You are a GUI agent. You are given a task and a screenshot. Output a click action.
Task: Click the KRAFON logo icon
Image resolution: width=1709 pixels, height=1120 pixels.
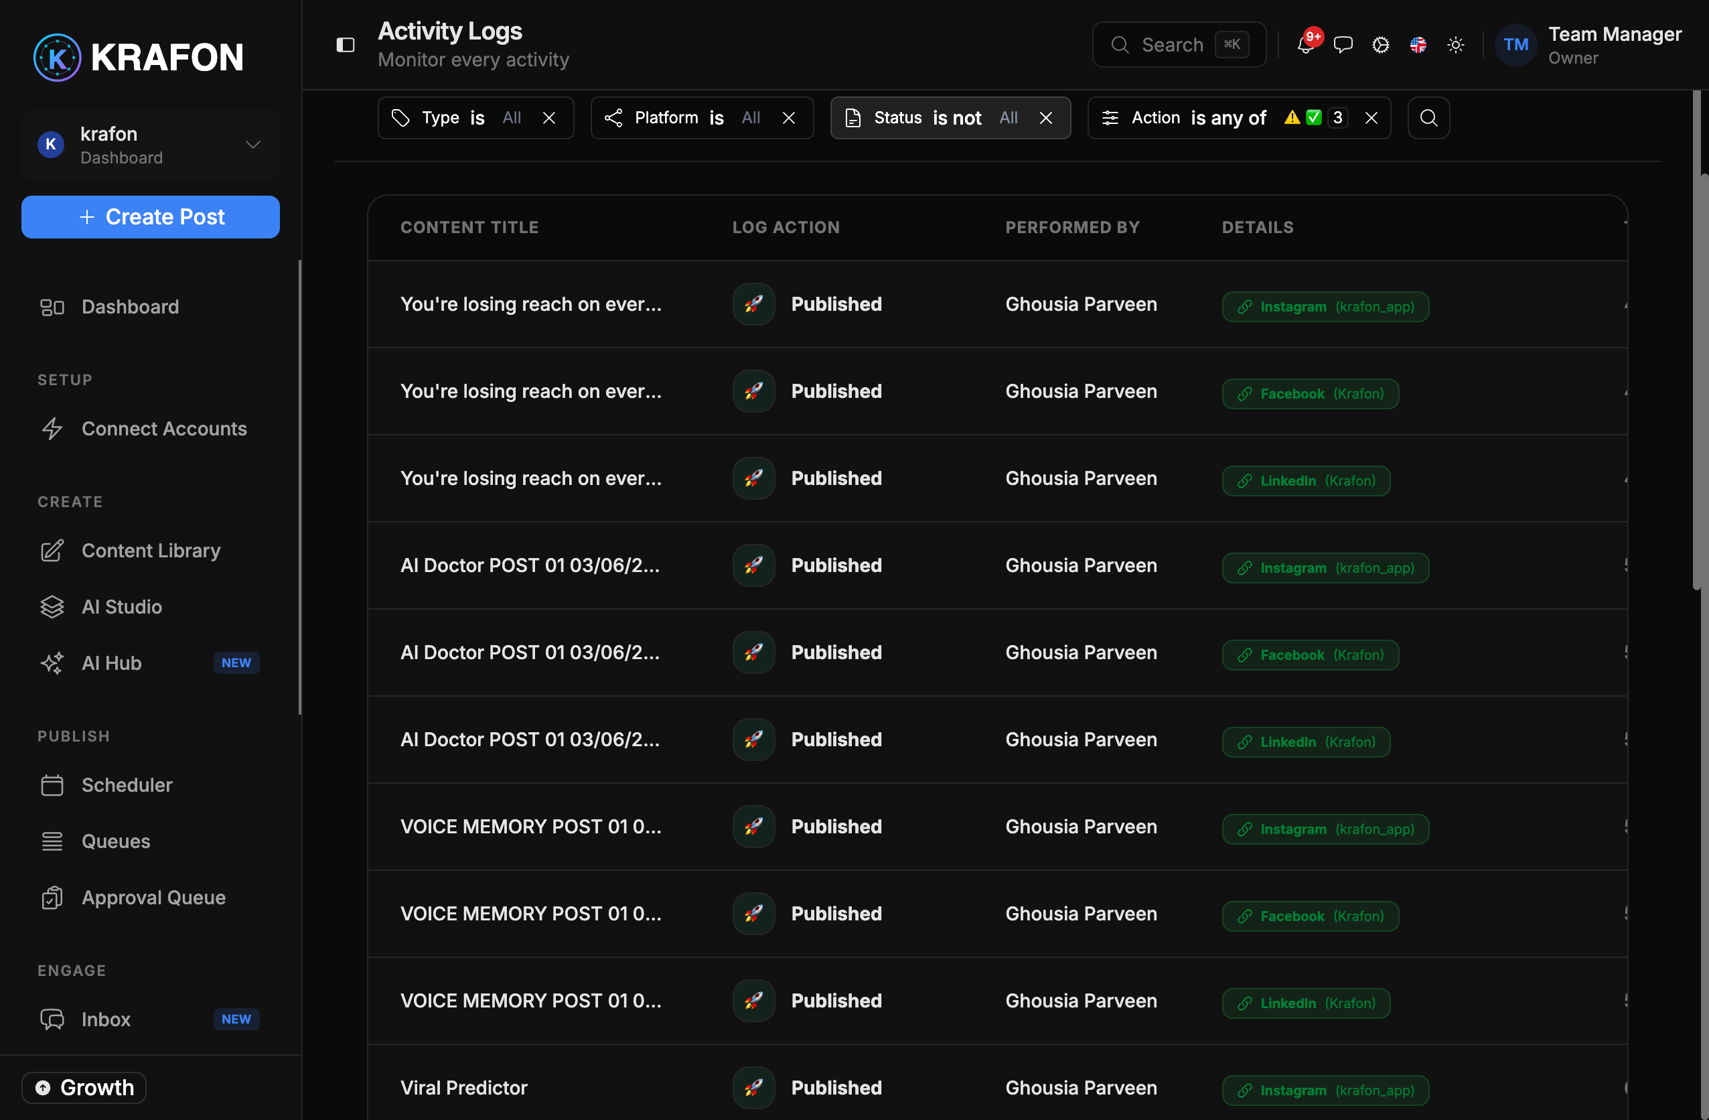[x=58, y=58]
